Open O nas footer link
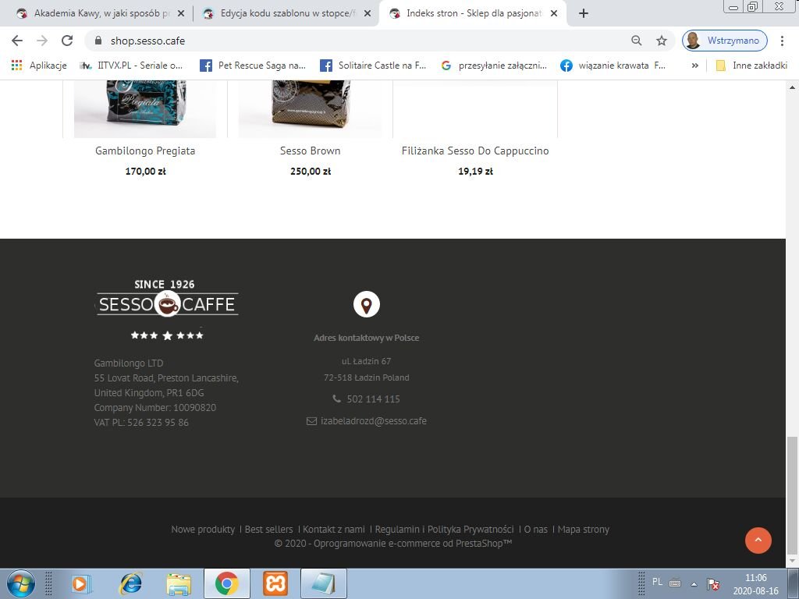 coord(536,530)
